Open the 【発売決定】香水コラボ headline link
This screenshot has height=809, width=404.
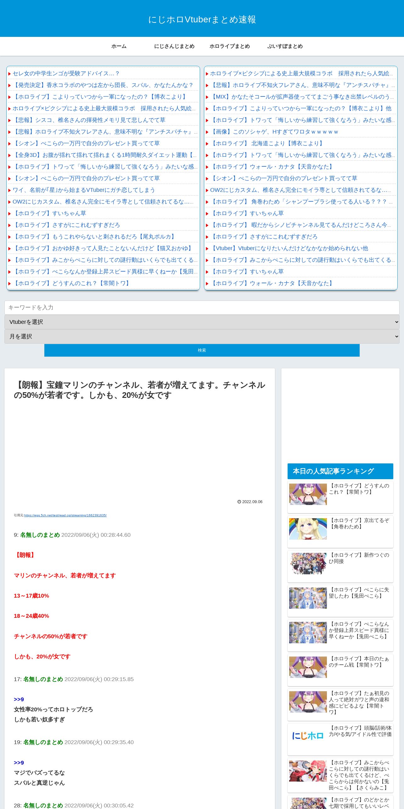pyautogui.click(x=103, y=85)
